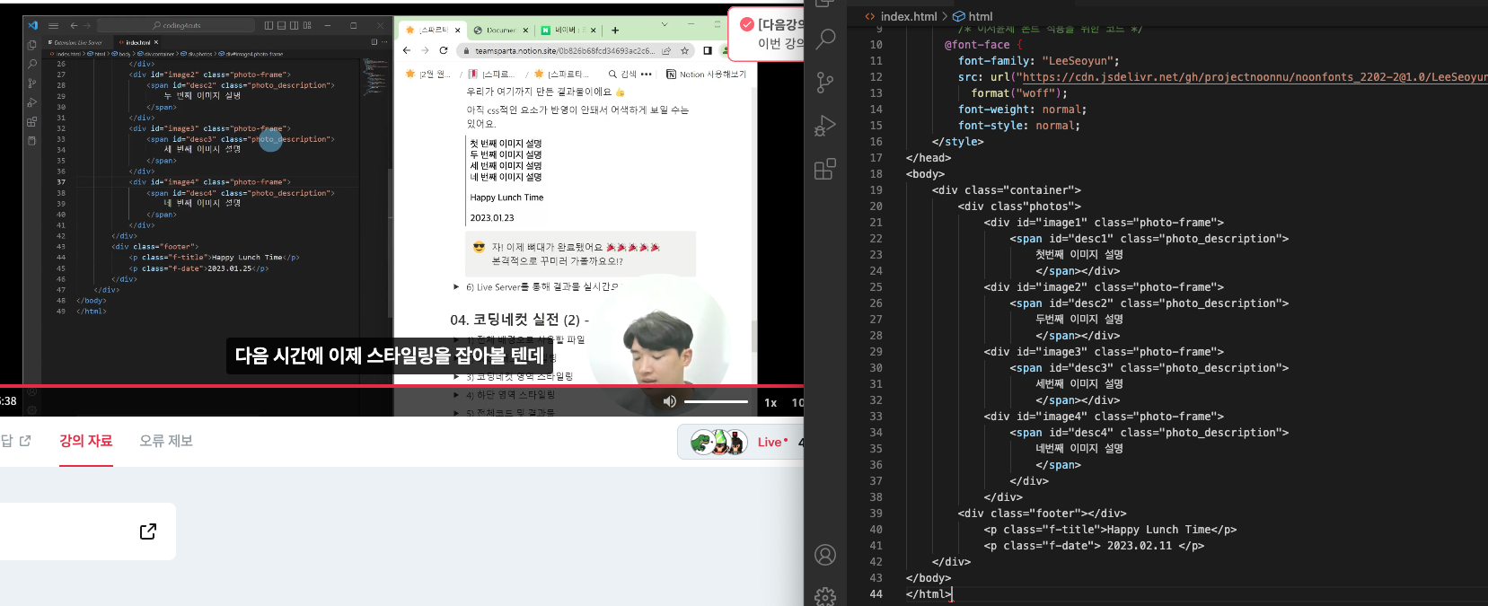Open the Live viewers badge
The image size is (1488, 606).
741,442
